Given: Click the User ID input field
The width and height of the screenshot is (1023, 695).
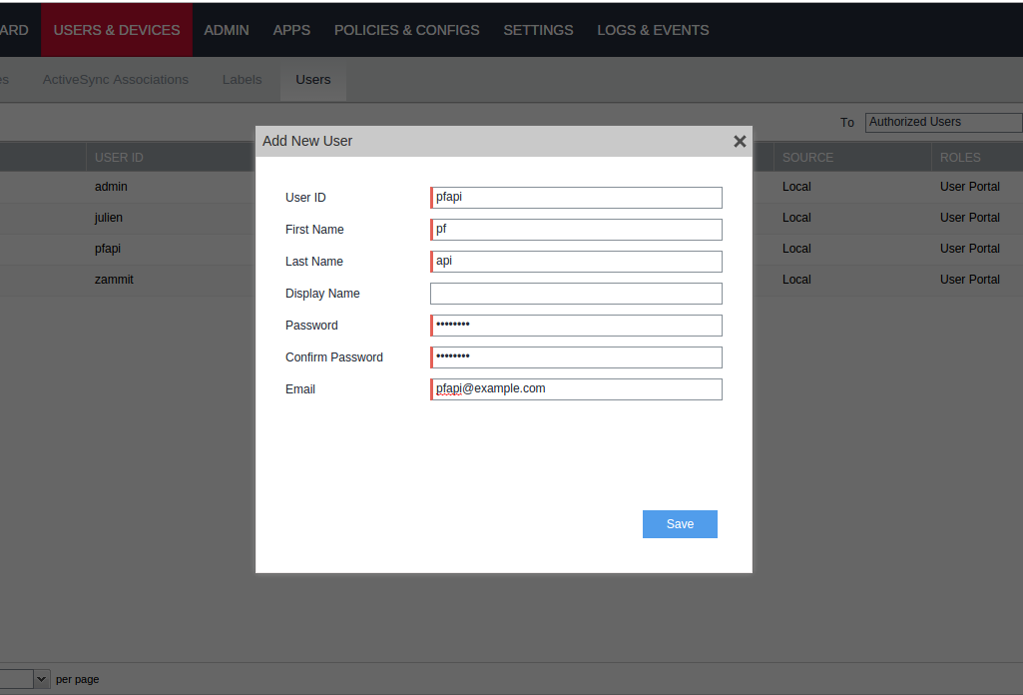Looking at the screenshot, I should tap(576, 198).
